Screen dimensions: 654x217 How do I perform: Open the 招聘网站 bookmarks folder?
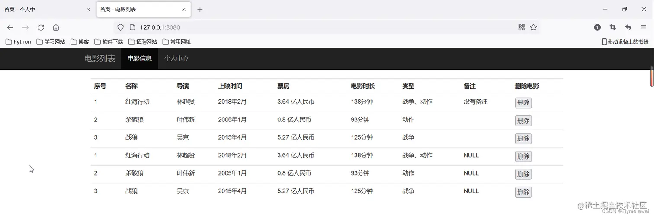pos(143,41)
